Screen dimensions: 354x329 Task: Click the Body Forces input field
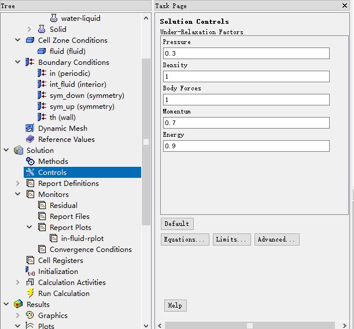coord(246,100)
